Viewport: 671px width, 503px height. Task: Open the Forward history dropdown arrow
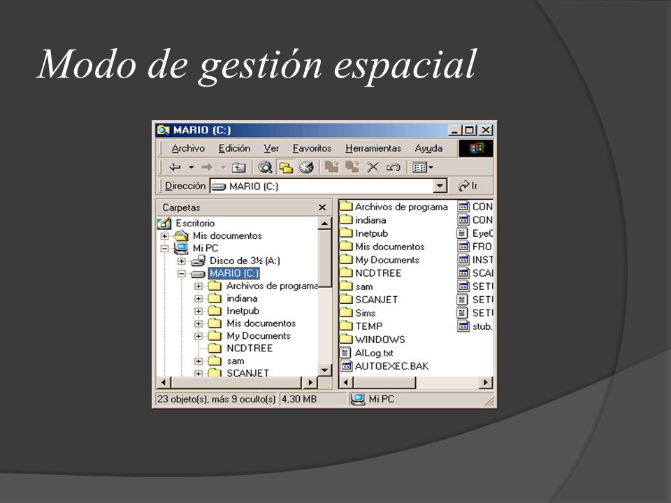click(x=224, y=167)
